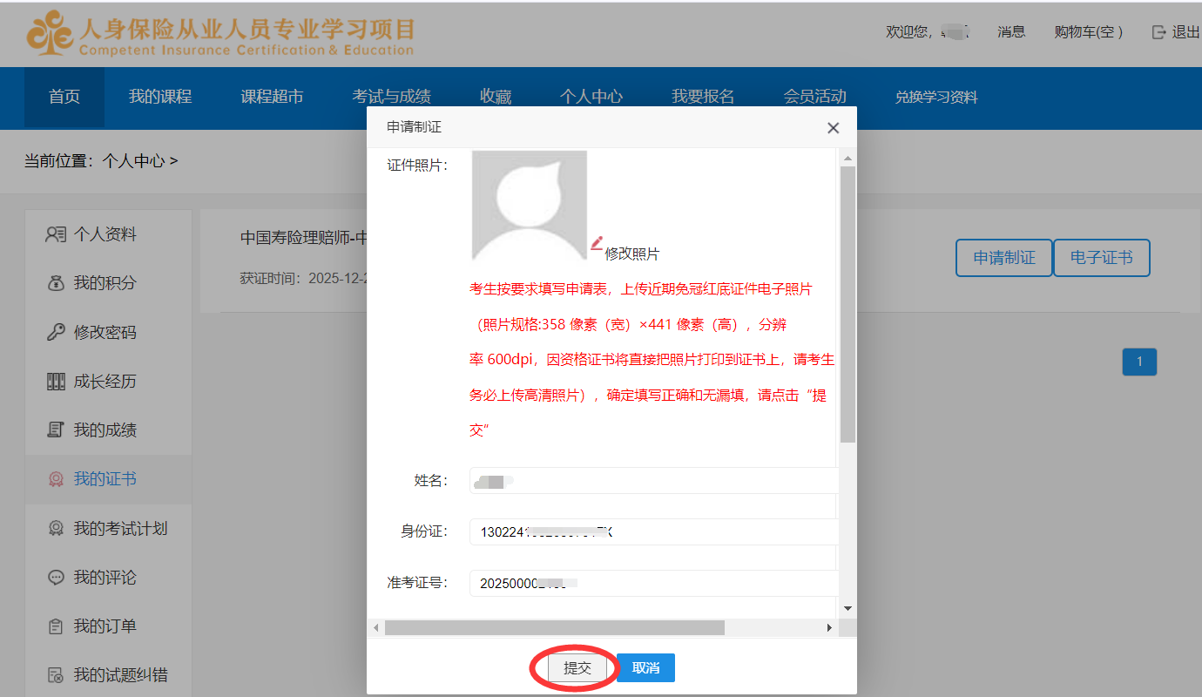Select the certificate photo placeholder thumbnail
Screen dimensions: 1202x697
[530, 206]
